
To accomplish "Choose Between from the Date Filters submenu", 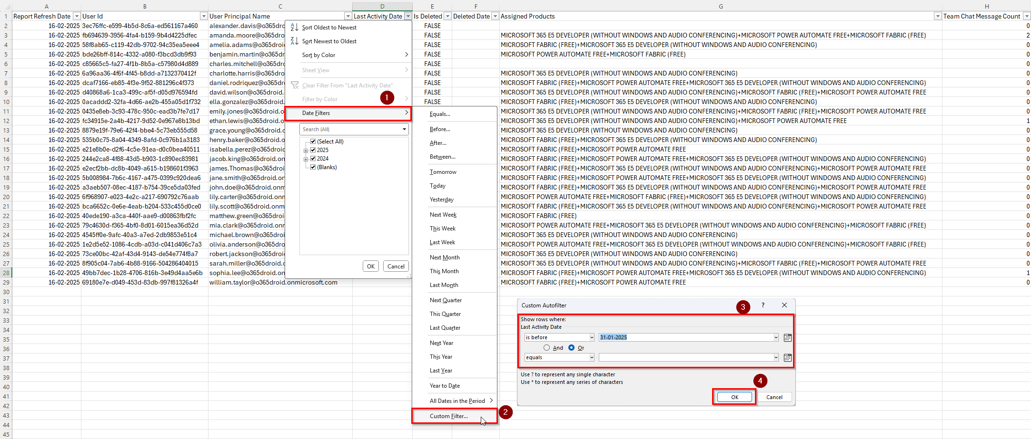I will point(443,157).
